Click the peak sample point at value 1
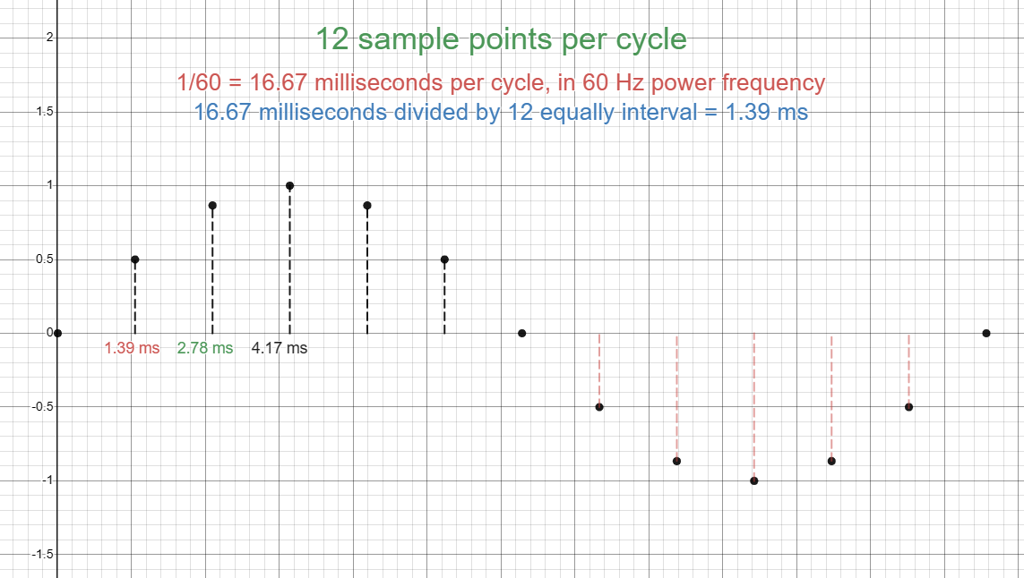Image resolution: width=1024 pixels, height=578 pixels. click(x=289, y=186)
